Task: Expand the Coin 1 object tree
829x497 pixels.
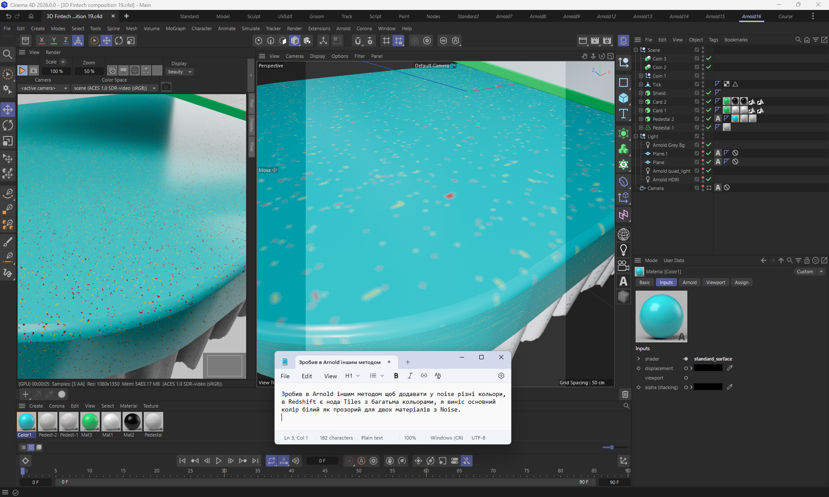Action: [641, 76]
